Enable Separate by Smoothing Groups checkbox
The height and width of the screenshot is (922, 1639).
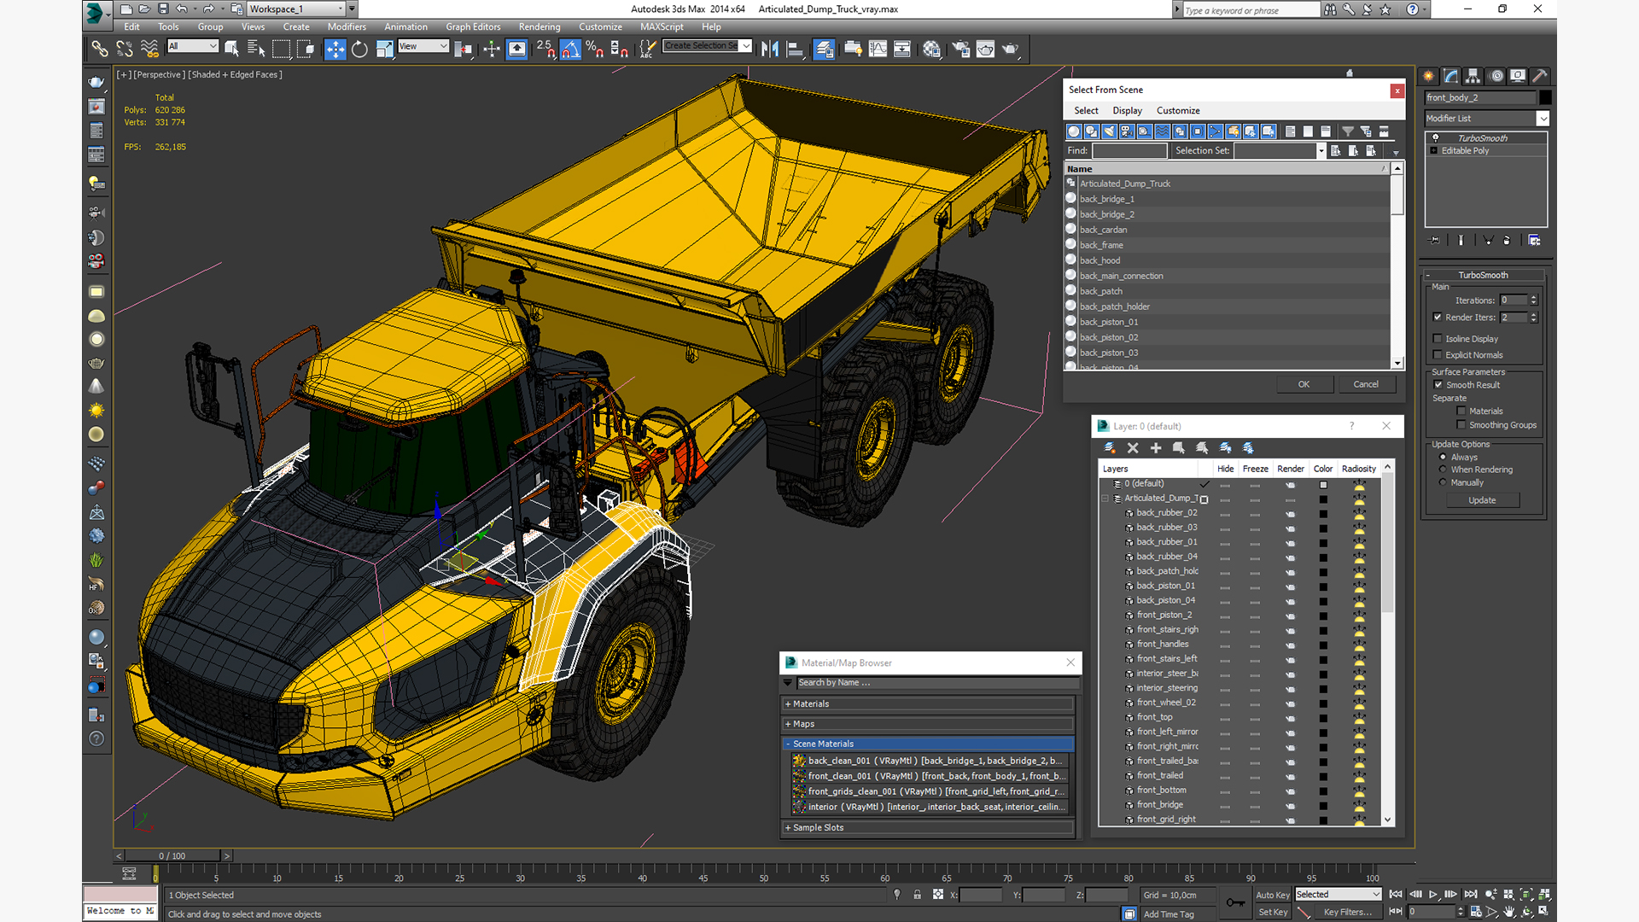pos(1461,425)
